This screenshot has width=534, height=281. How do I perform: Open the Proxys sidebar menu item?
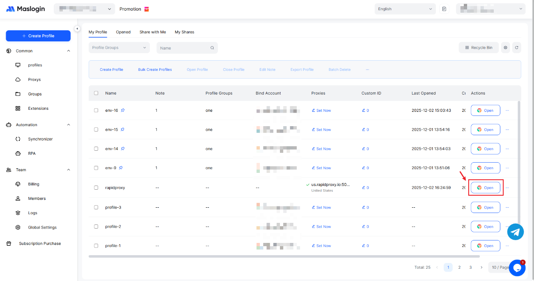click(34, 79)
